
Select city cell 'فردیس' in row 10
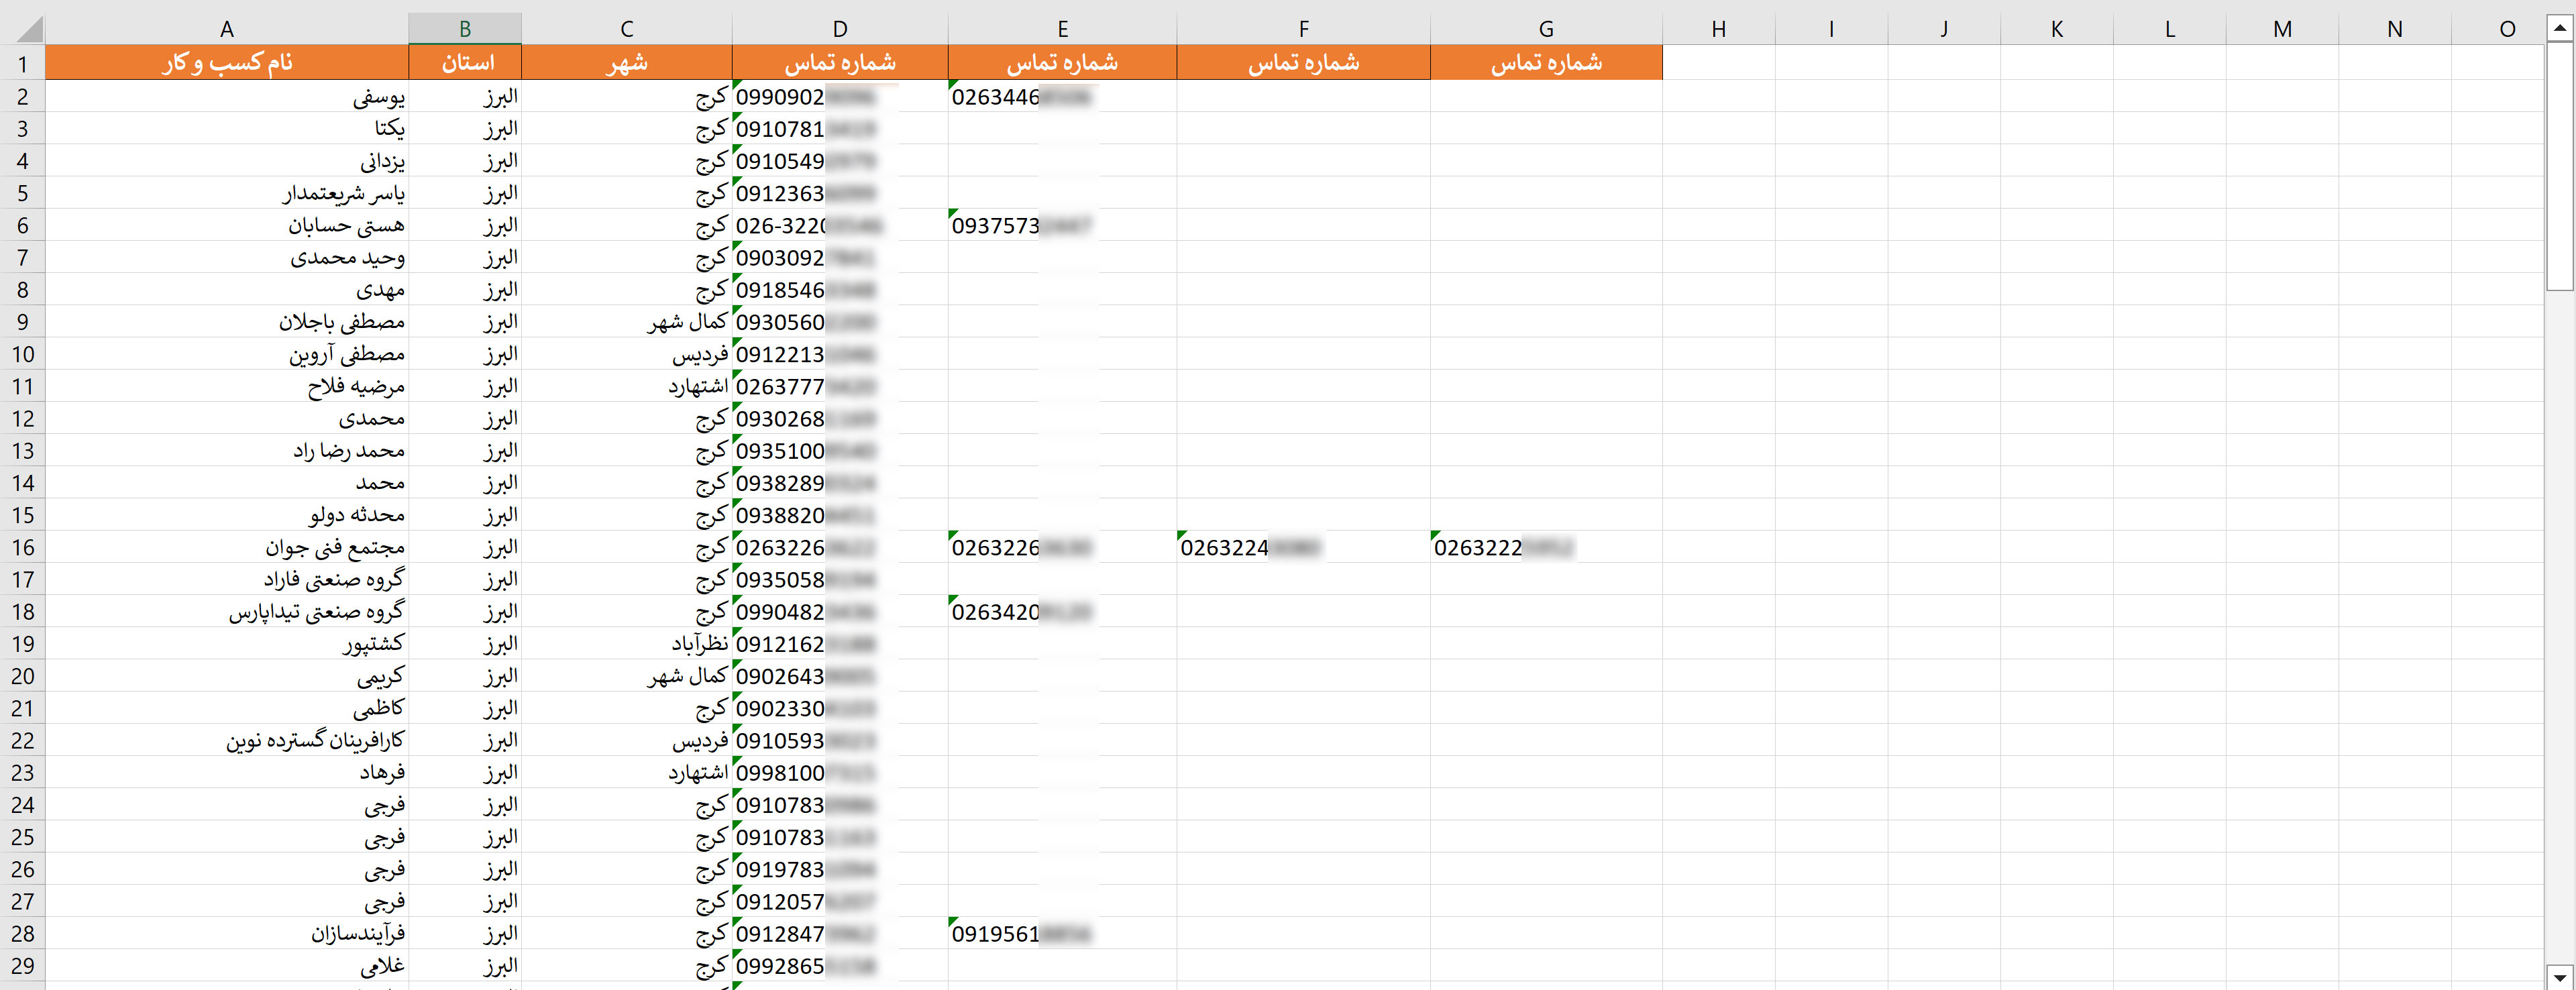[x=627, y=354]
